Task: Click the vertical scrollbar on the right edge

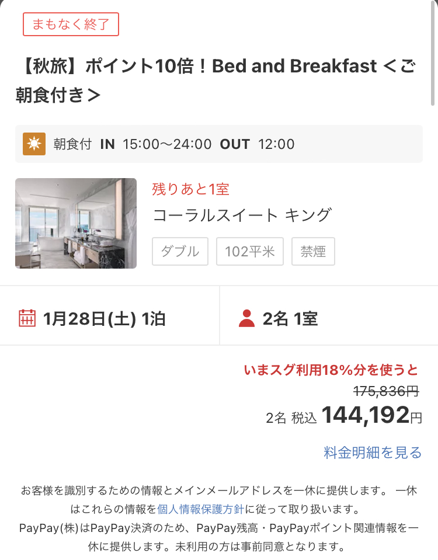Action: pos(433,54)
